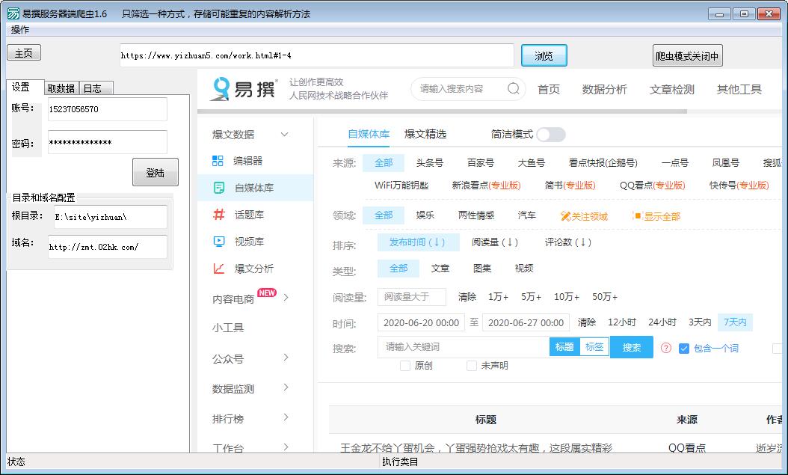This screenshot has height=475, width=788.
Task: Sort by 评论数 descending
Action: (568, 242)
